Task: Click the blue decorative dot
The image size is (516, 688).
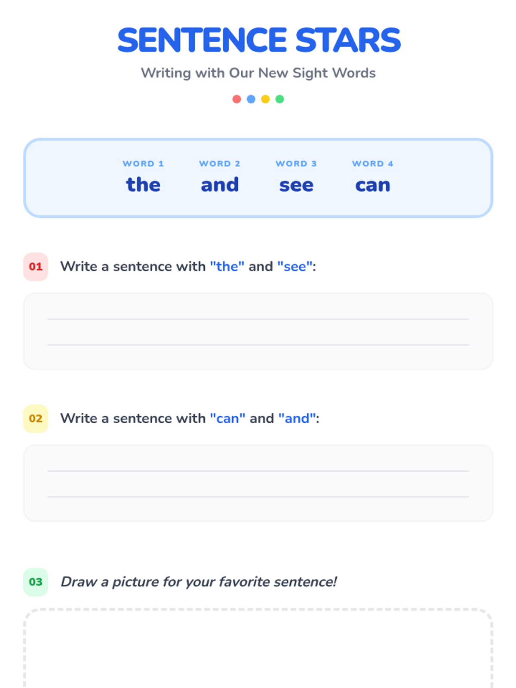Action: click(x=251, y=99)
